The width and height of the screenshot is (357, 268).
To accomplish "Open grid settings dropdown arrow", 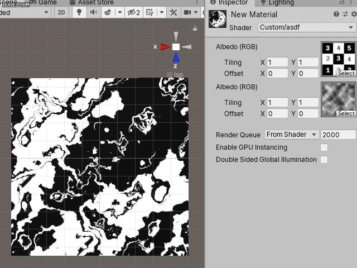I will [x=162, y=12].
